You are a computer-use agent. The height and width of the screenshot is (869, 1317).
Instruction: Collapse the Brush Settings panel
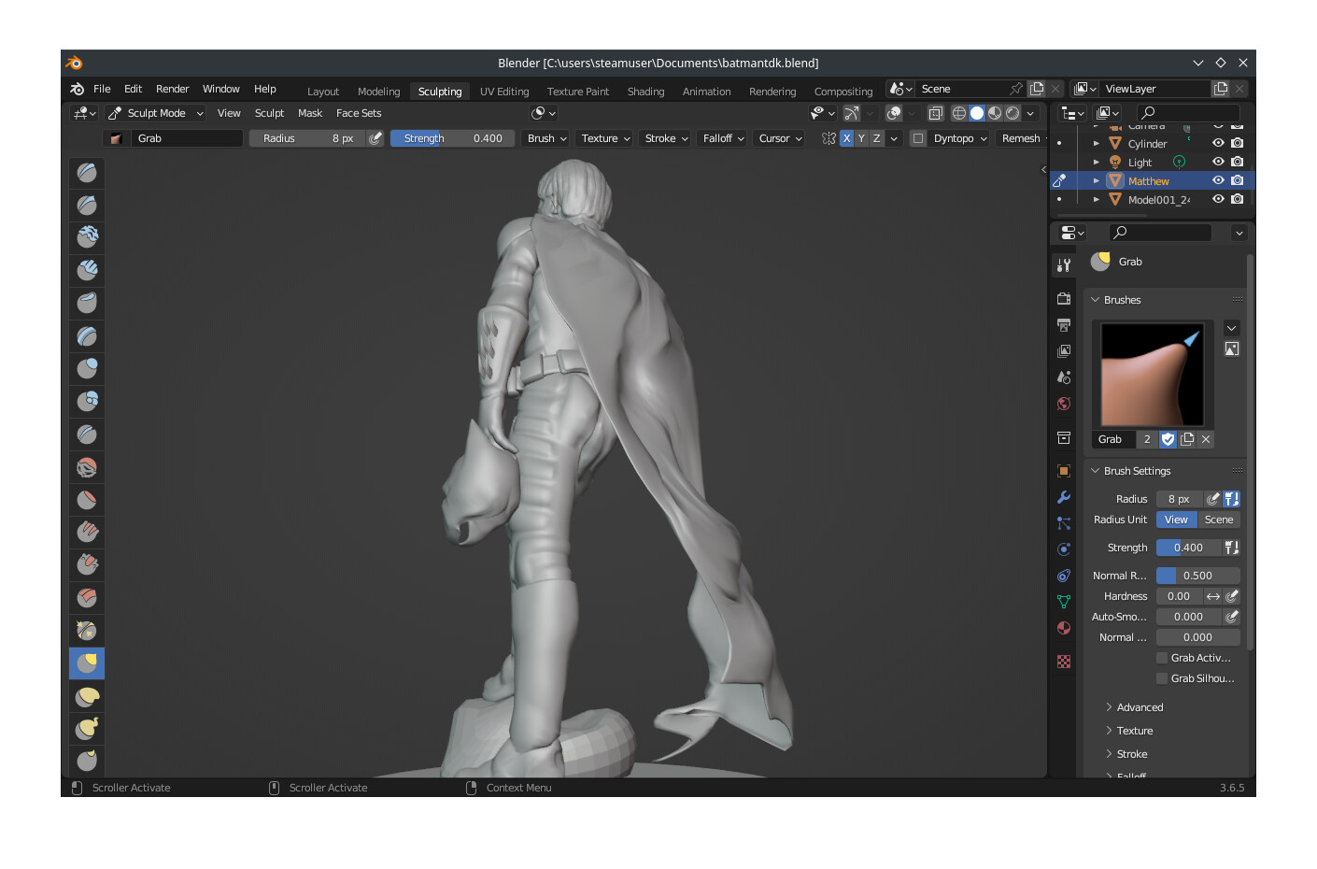click(x=1137, y=471)
